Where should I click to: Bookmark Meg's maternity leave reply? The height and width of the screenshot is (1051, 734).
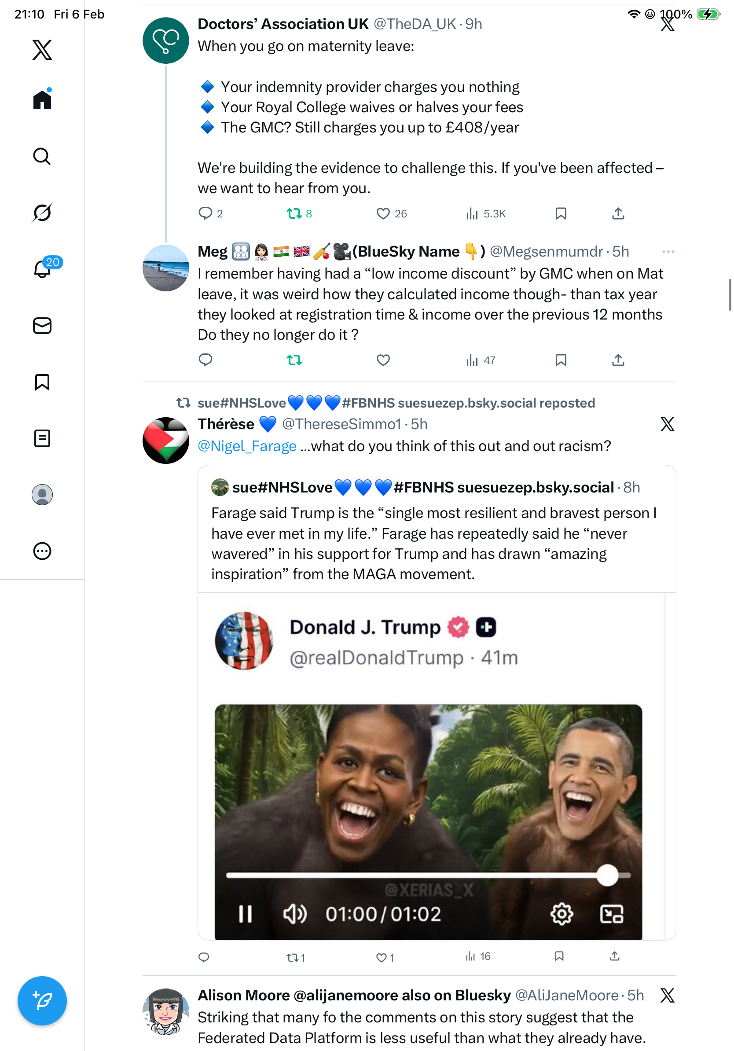(561, 360)
